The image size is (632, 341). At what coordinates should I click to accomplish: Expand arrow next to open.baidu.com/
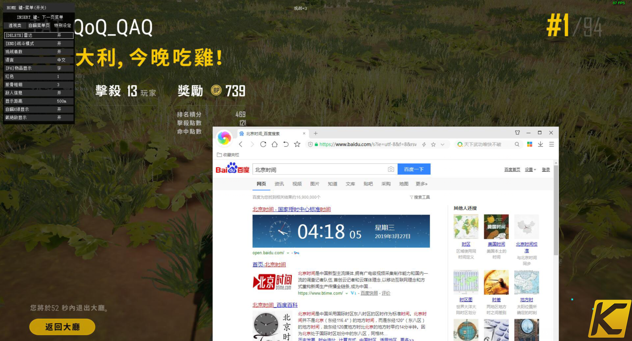288,253
